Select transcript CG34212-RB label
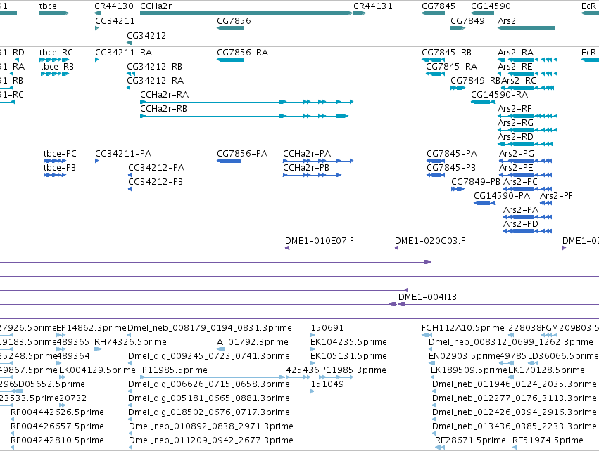 pos(154,66)
